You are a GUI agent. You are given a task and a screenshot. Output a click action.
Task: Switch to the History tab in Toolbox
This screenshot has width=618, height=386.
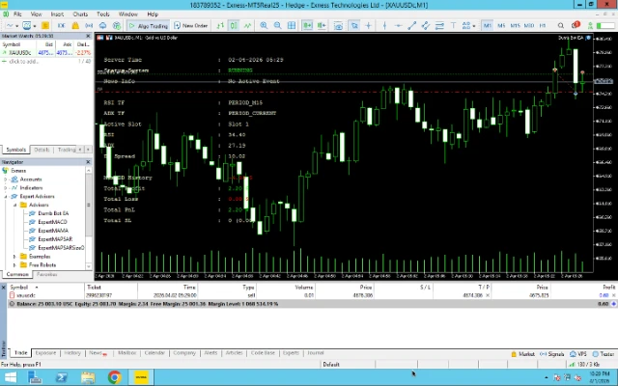pyautogui.click(x=72, y=353)
